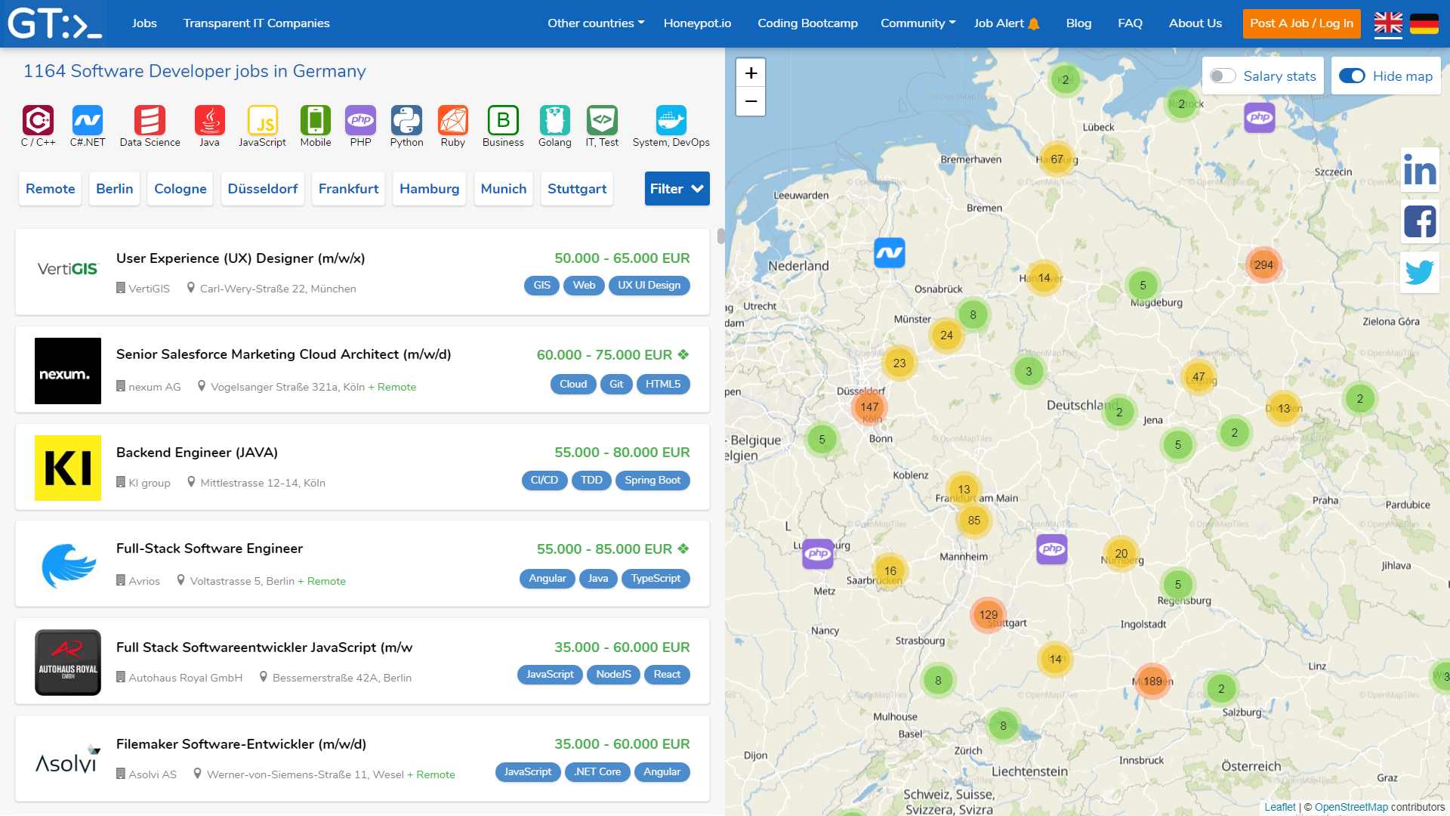Open the LinkedIn share icon
Viewport: 1450px width, 816px height.
click(x=1420, y=170)
